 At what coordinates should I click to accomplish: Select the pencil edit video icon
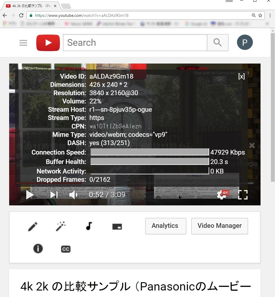click(x=32, y=226)
